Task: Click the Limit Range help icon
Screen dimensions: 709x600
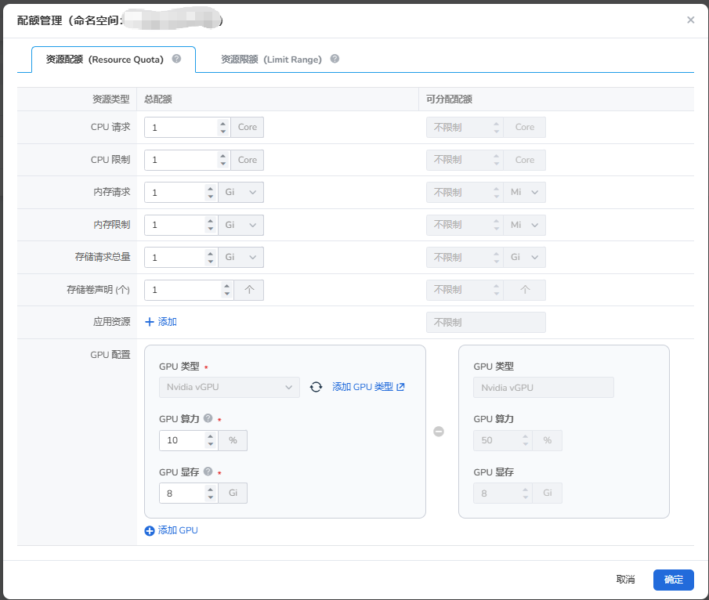Action: (335, 59)
